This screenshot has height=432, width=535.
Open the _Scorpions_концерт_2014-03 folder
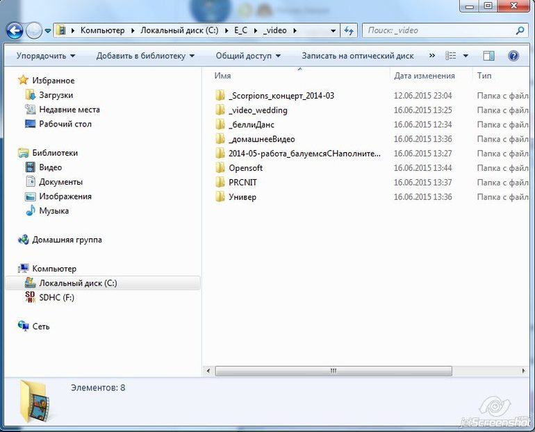[x=281, y=96]
